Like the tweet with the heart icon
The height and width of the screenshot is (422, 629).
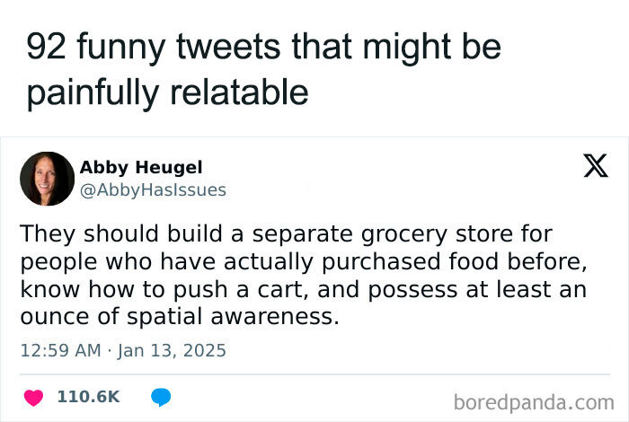pos(32,396)
